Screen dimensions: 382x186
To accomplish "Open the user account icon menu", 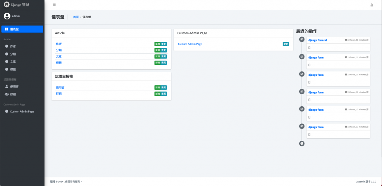I will [372, 5].
